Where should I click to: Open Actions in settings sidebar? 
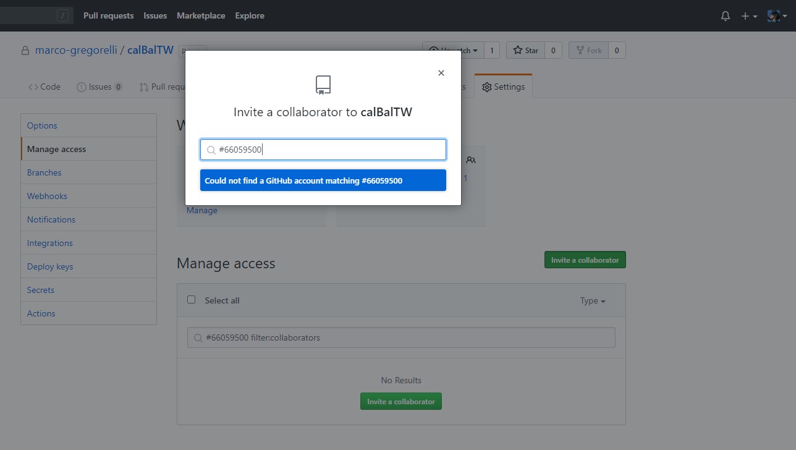[x=88, y=313]
